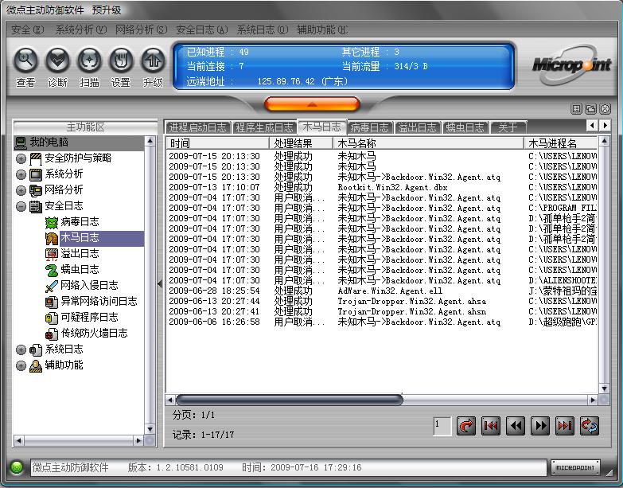Expand the 安全防护与策略 tree node
The height and width of the screenshot is (488, 623).
click(x=21, y=158)
